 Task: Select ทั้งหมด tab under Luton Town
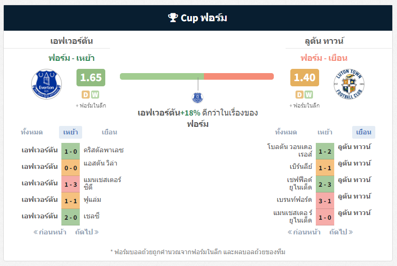(286, 132)
